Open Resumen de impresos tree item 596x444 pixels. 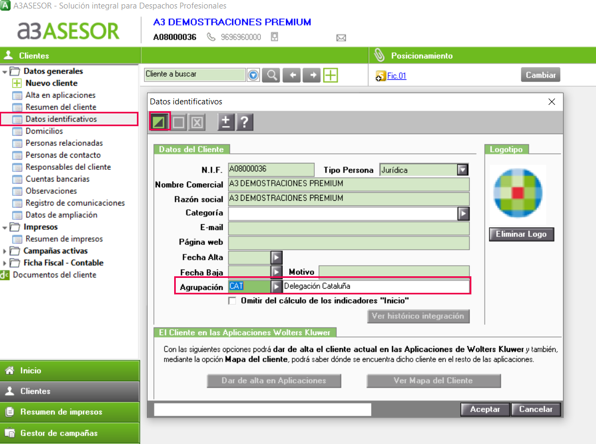[64, 239]
